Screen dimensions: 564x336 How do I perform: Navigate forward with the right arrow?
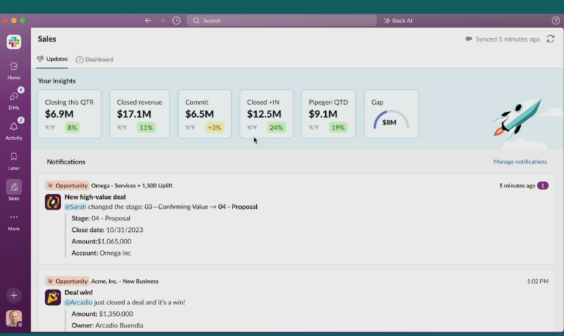162,21
